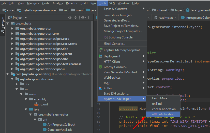Click Learn More submenu entry
Screen dimensions: 210x133
click(x=163, y=98)
